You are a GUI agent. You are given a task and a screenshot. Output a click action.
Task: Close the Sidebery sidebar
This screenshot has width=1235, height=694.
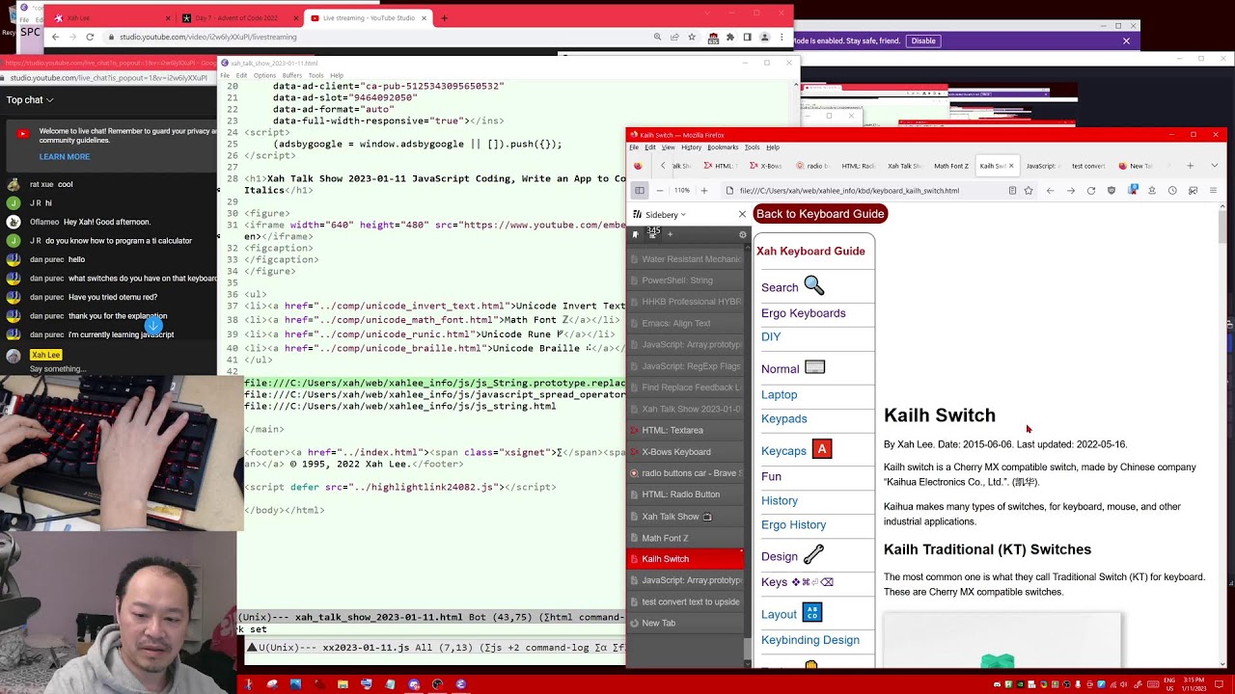click(742, 214)
